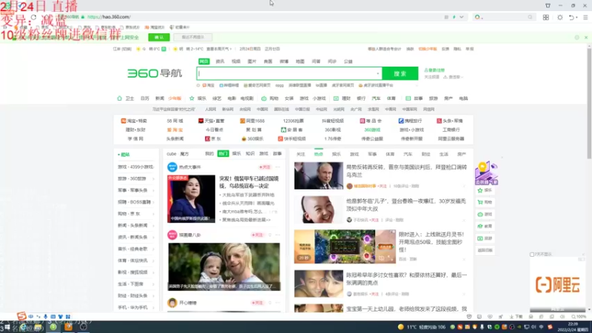Click the 理财 icon in category bar
This screenshot has width=592, height=333.
coord(336,98)
